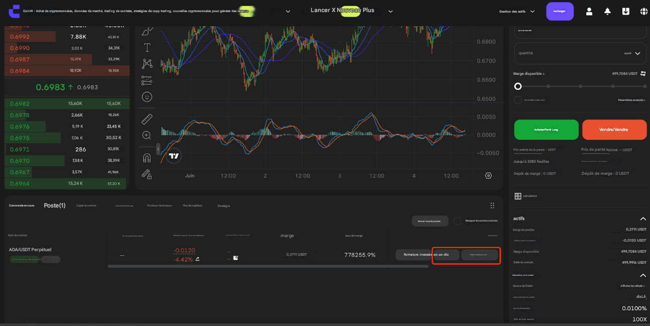
Task: Click the share icon next to -4.42%
Action: point(197,259)
